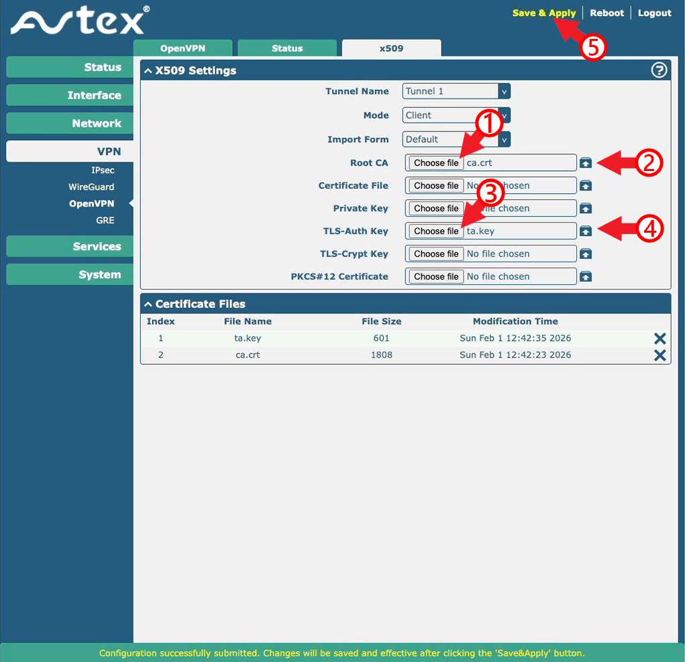Delete the ca.crt certificate file
Screen dimensions: 685x662
(660, 355)
